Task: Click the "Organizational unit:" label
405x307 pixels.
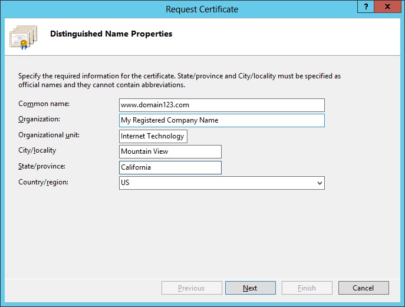Action: click(x=49, y=136)
